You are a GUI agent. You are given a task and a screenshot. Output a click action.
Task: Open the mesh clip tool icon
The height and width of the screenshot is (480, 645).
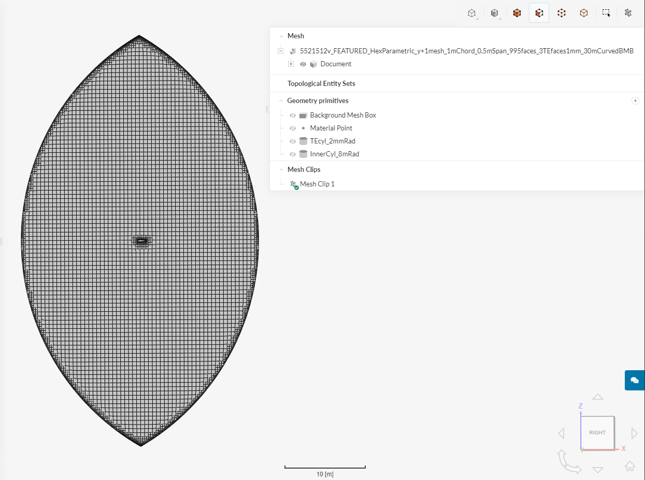628,13
